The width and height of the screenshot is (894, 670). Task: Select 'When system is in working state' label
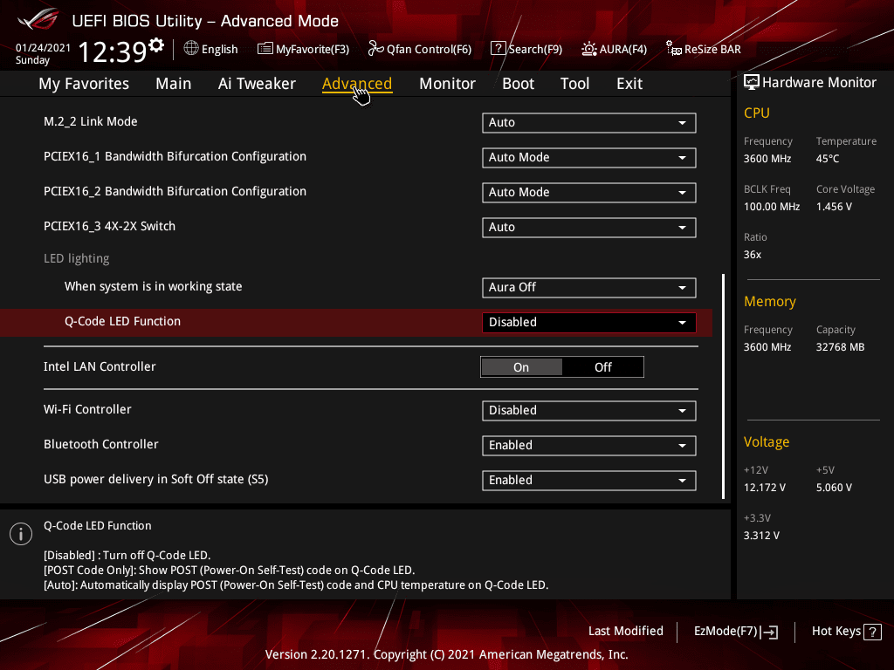coord(154,286)
